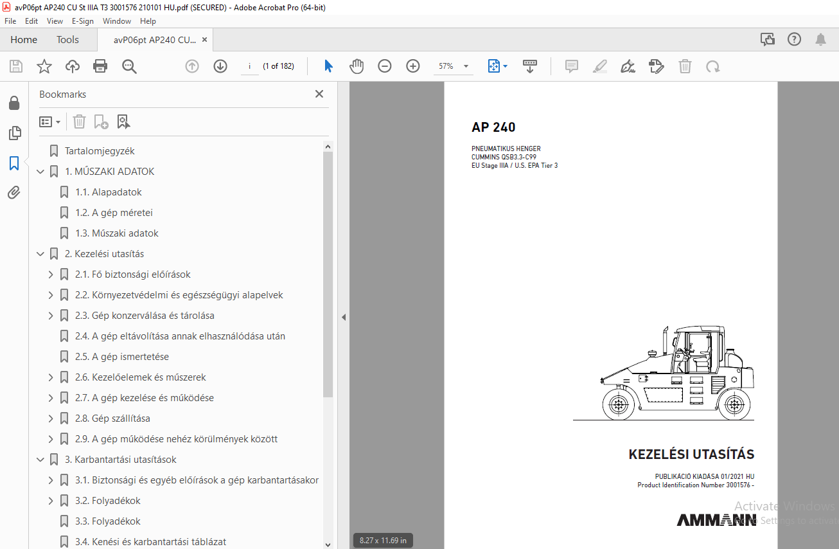
Task: Open the Help menu
Action: [x=148, y=21]
